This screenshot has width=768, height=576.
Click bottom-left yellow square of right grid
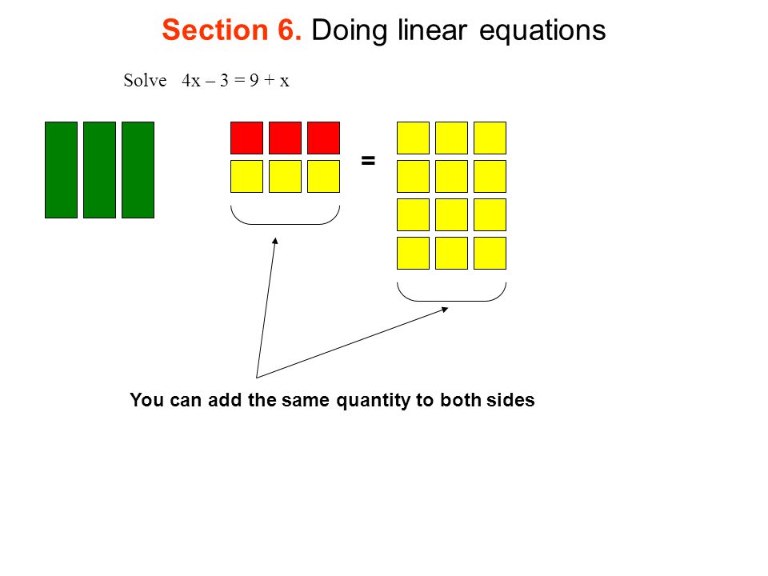point(414,254)
